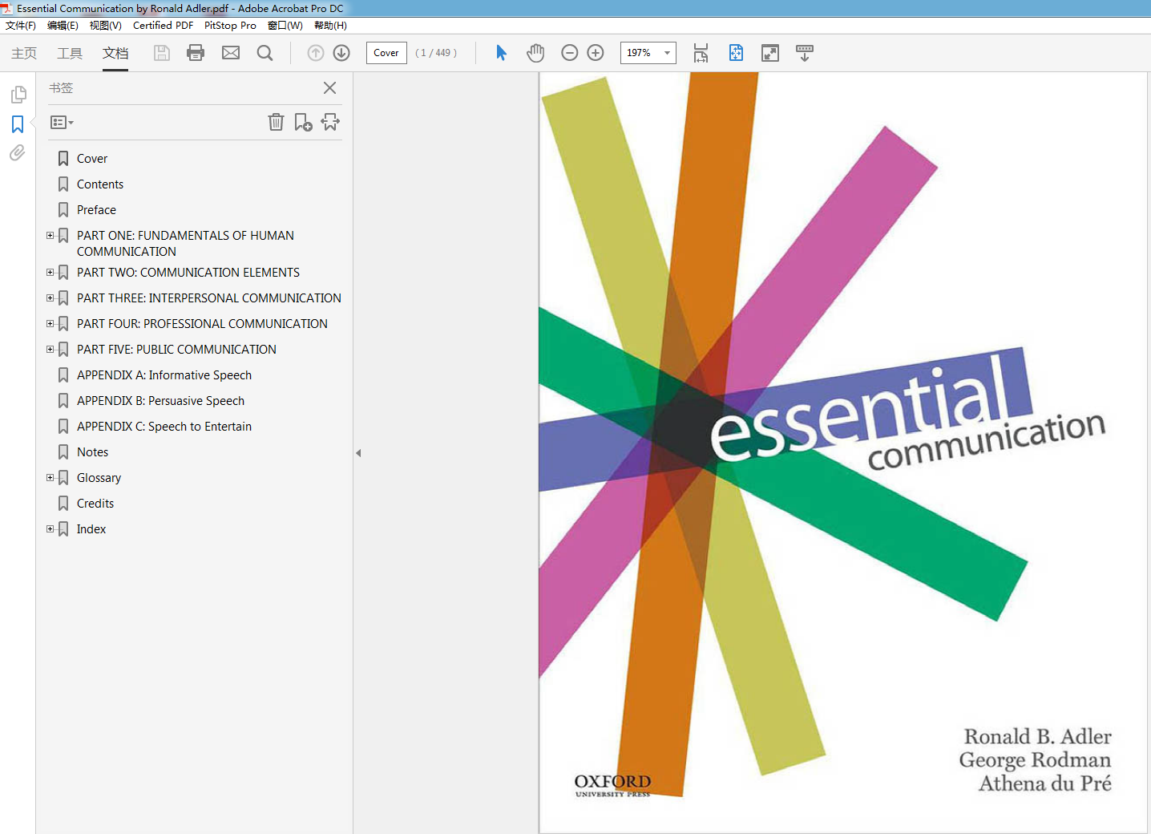Viewport: 1151px width, 834px height.
Task: Open the 文件(F) menu
Action: pyautogui.click(x=21, y=26)
